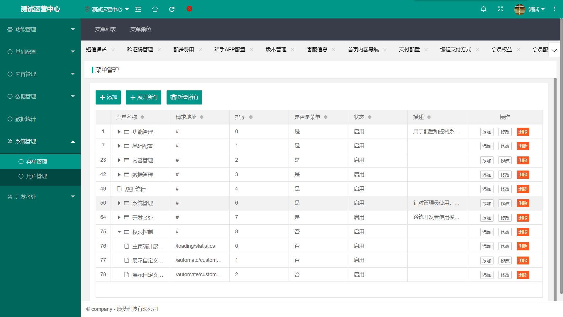This screenshot has height=317, width=563.
Task: Click 折叠所有 button to collapse all
Action: 184,97
